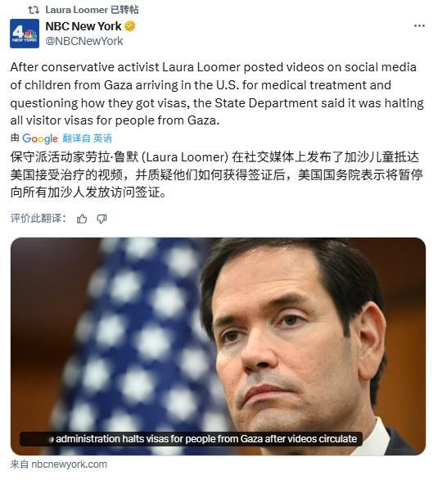The image size is (438, 480).
Task: Click the Chinese translated tweet text
Action: pyautogui.click(x=216, y=174)
